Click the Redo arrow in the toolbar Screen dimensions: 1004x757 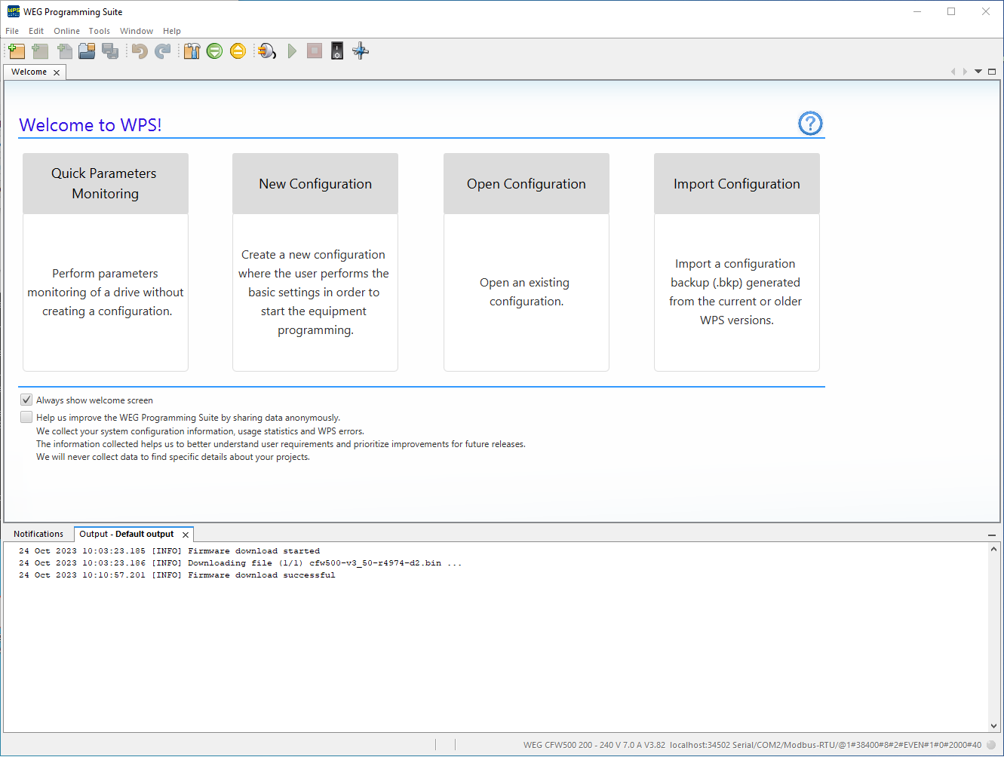tap(161, 51)
